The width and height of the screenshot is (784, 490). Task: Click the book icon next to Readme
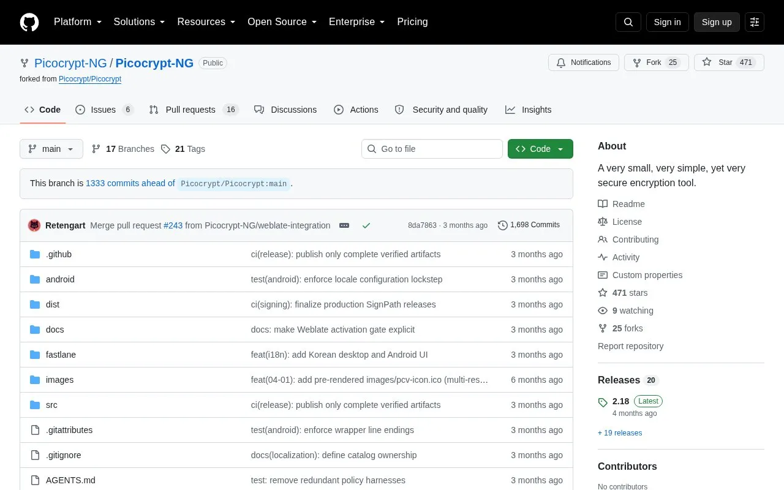tap(603, 204)
